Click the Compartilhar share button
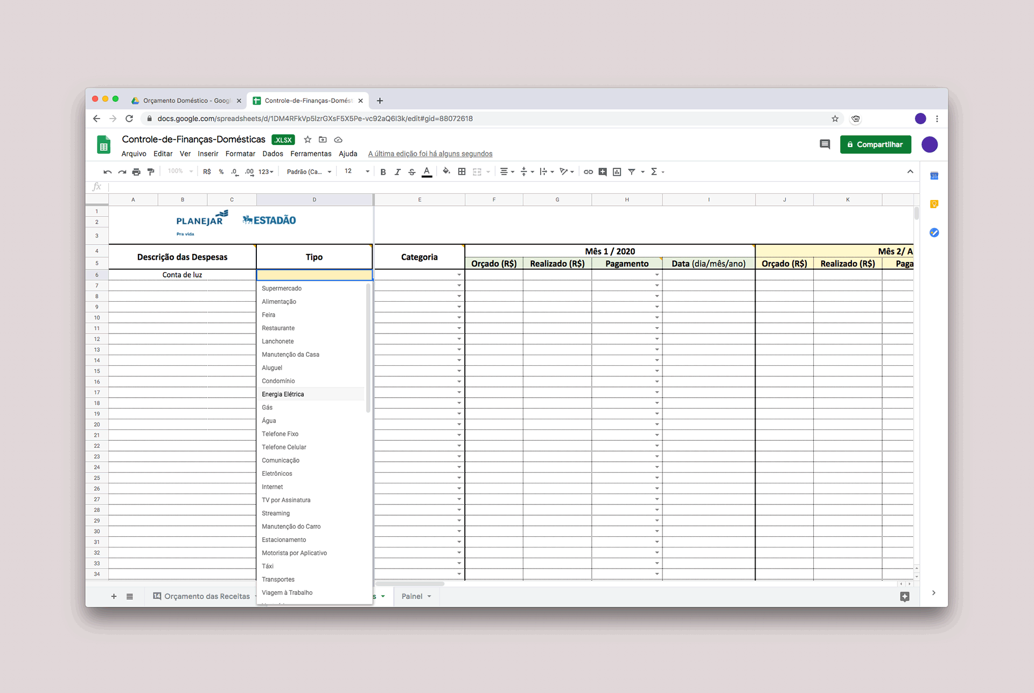 coord(875,144)
